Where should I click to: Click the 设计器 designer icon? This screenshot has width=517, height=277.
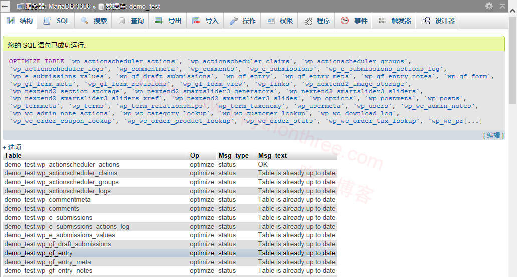[x=426, y=21]
